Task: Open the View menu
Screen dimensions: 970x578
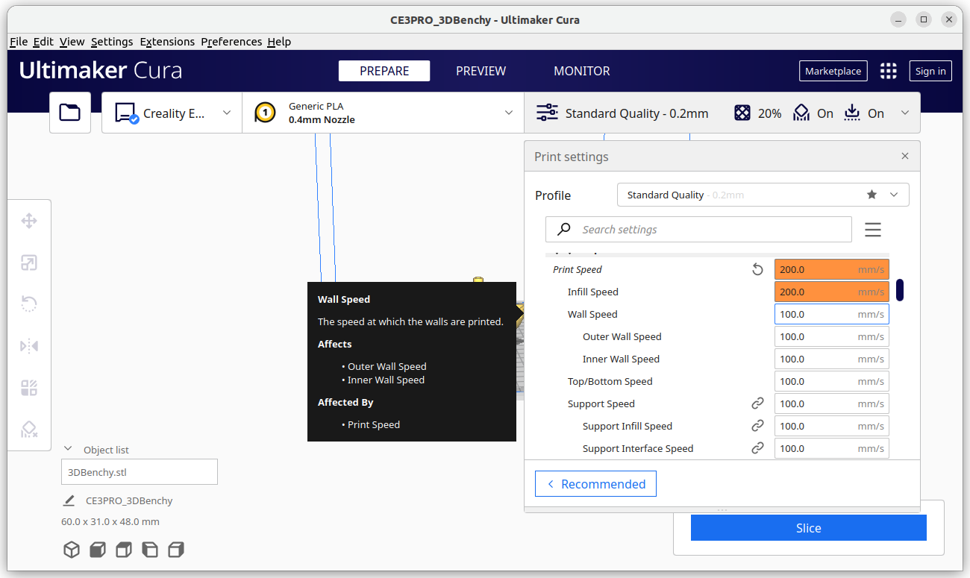Action: [72, 42]
